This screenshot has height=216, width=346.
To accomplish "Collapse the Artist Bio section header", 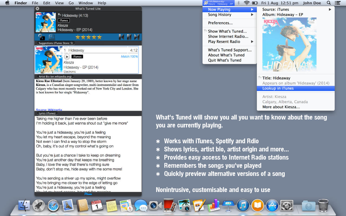I will 55,77.
